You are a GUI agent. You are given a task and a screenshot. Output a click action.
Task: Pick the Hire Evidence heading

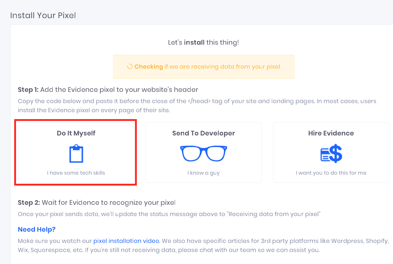click(331, 133)
